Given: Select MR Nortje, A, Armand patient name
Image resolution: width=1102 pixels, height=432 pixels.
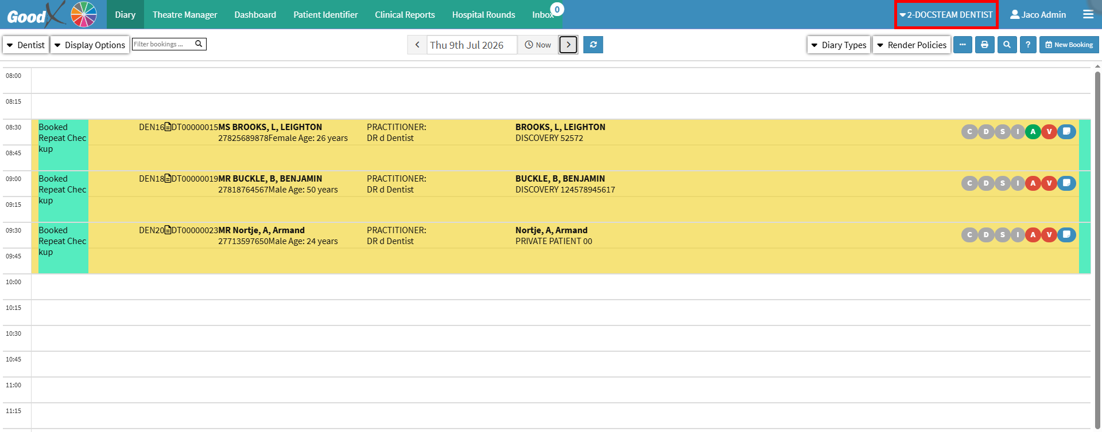Looking at the screenshot, I should pyautogui.click(x=261, y=230).
